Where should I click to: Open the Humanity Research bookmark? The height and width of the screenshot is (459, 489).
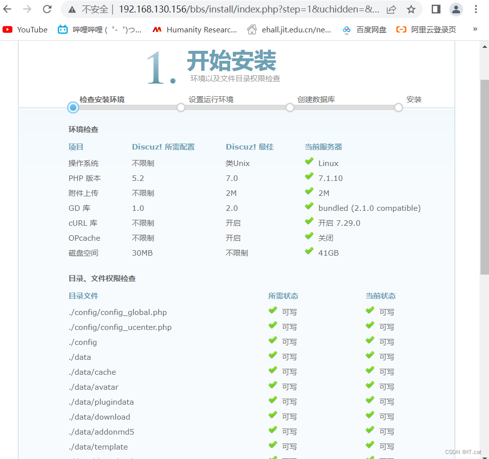194,29
